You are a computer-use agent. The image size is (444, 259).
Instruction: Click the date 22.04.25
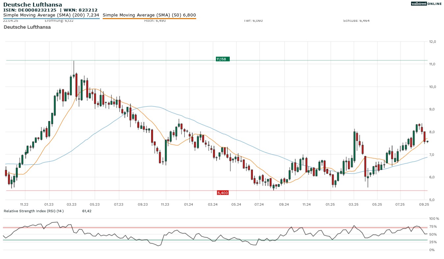tap(10, 21)
